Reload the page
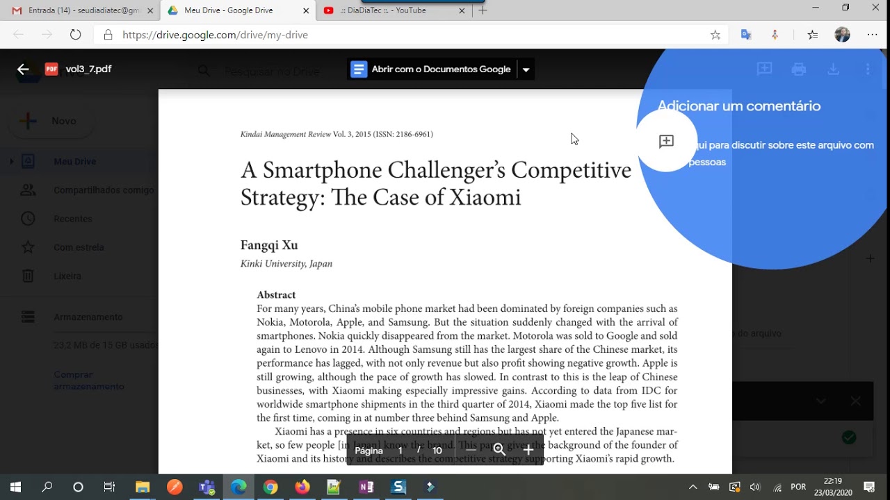Screen dimensions: 890x500 click(76, 35)
